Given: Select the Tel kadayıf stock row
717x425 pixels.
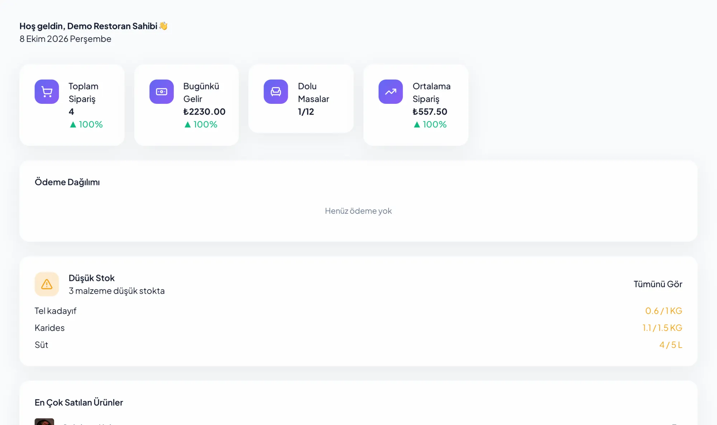Looking at the screenshot, I should (x=358, y=311).
